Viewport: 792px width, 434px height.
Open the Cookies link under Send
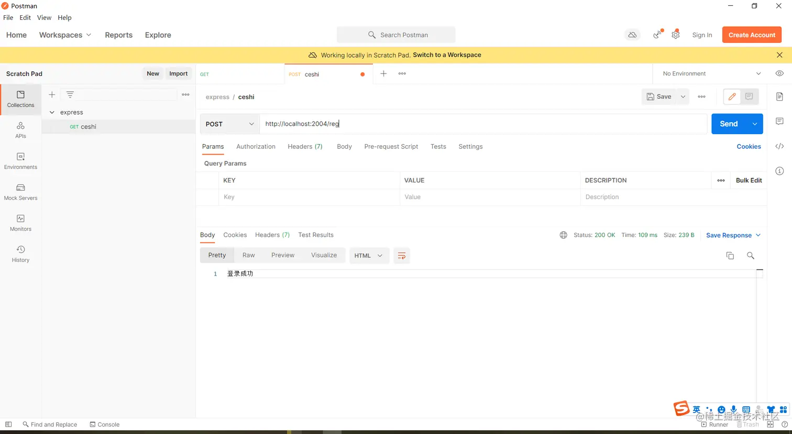[749, 147]
